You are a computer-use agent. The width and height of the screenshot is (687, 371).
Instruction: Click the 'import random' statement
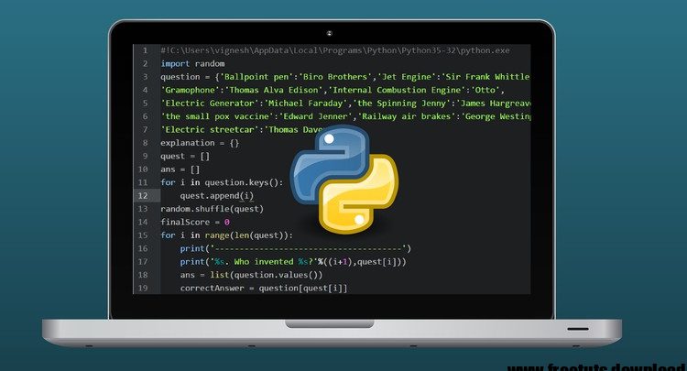tap(192, 63)
